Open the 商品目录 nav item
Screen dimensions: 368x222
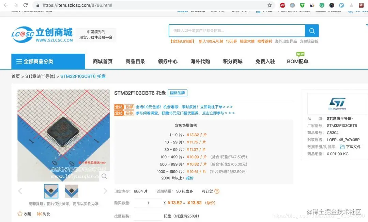[x=135, y=61]
